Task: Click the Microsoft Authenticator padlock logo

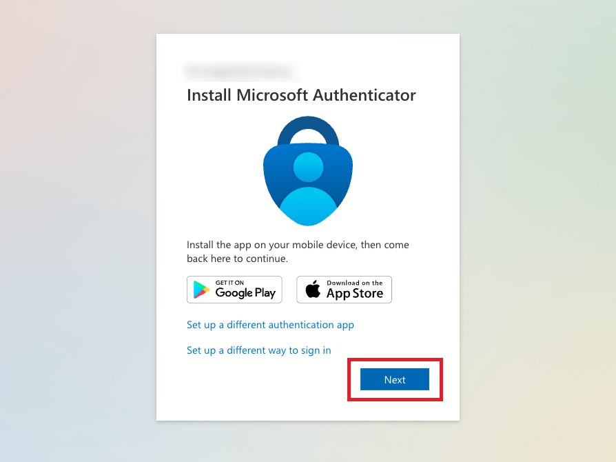Action: (x=308, y=170)
